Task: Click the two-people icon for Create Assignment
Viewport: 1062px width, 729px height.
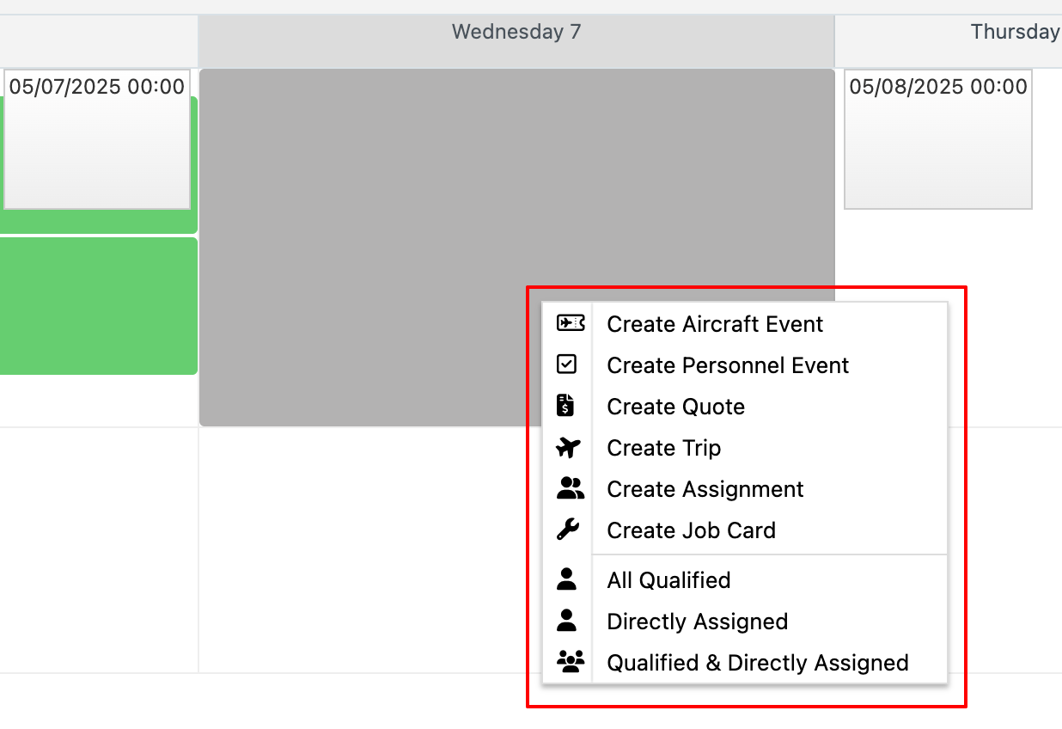Action: (x=571, y=488)
